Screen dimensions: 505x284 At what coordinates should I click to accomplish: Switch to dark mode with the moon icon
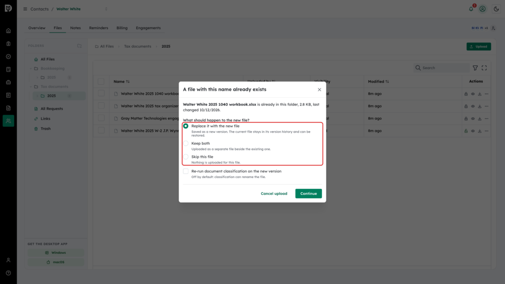496,9
